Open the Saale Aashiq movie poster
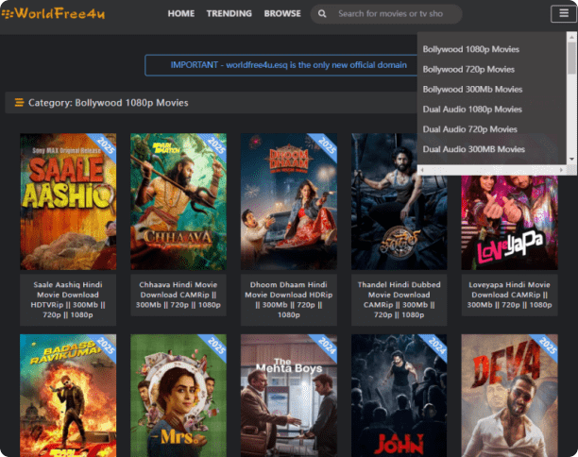Image resolution: width=578 pixels, height=457 pixels. (68, 201)
